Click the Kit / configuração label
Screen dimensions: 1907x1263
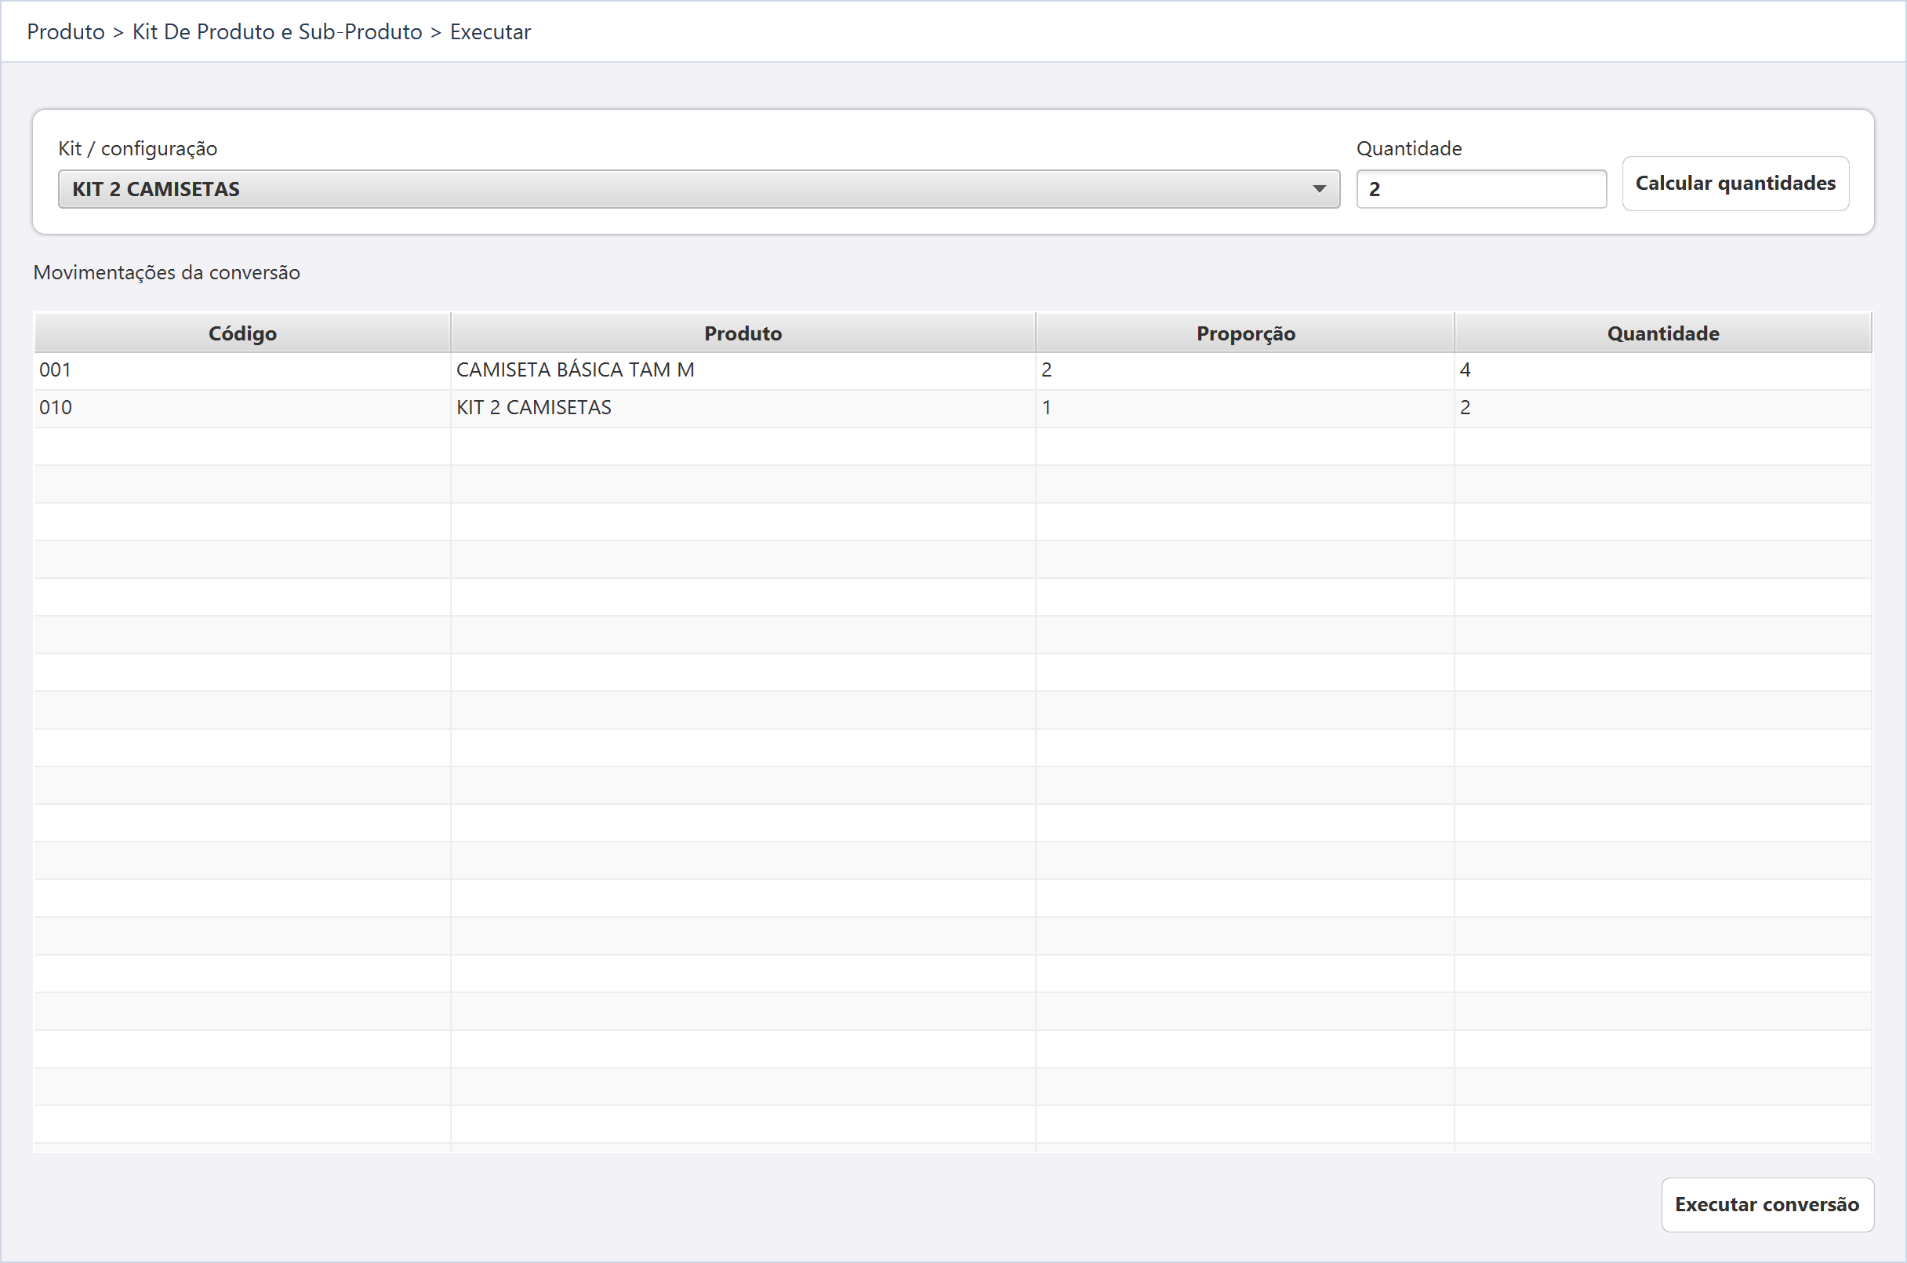click(x=138, y=148)
